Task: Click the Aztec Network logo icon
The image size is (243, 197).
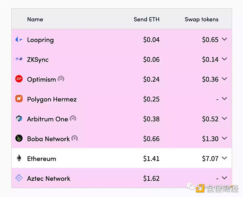Action: [19, 178]
